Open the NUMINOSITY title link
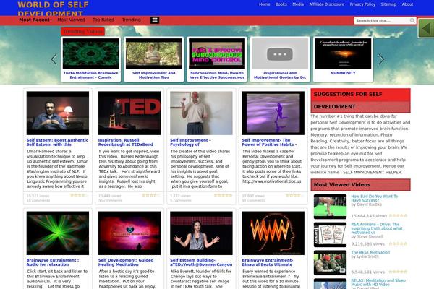The image size is (434, 289). [343, 73]
